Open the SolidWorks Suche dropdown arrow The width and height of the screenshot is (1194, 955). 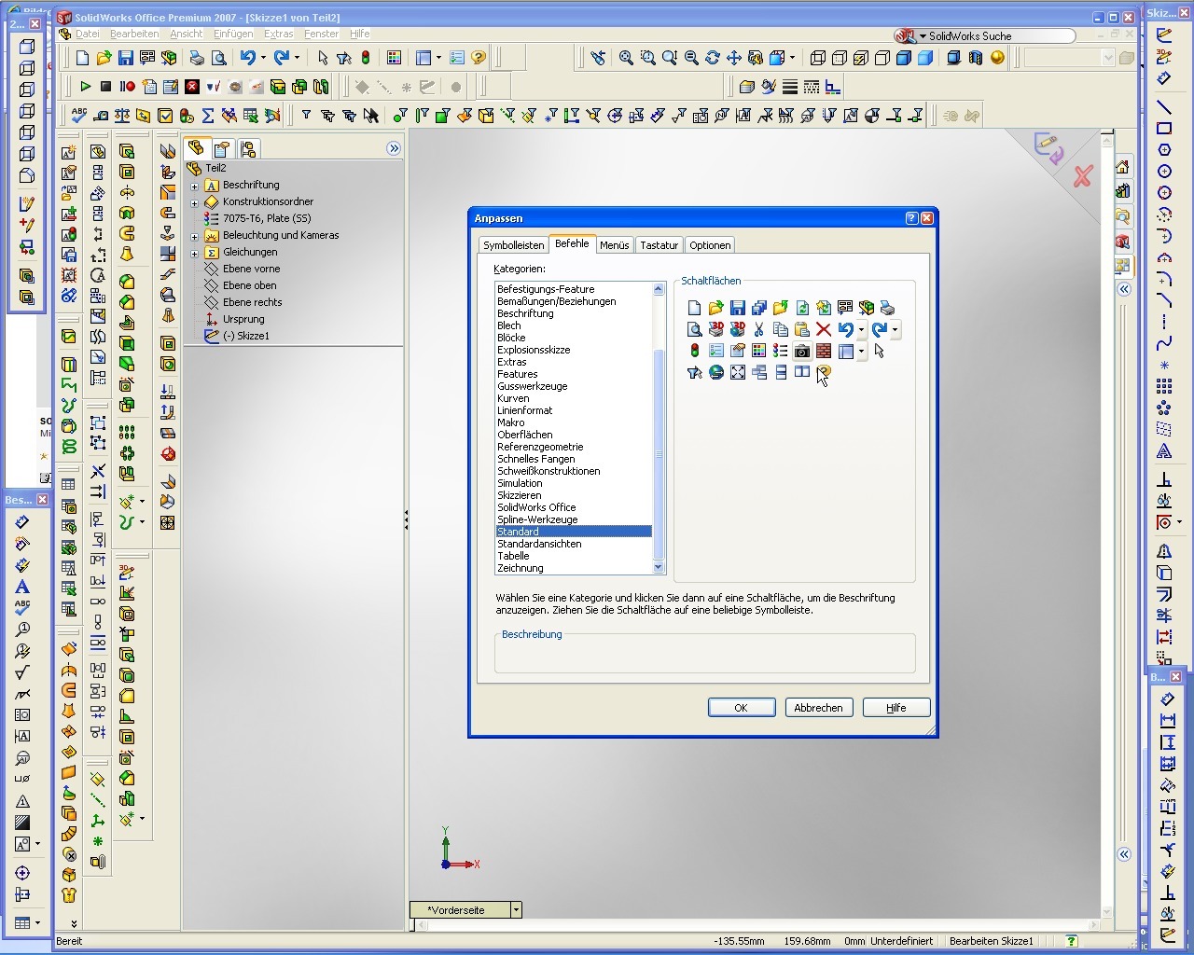coord(923,36)
